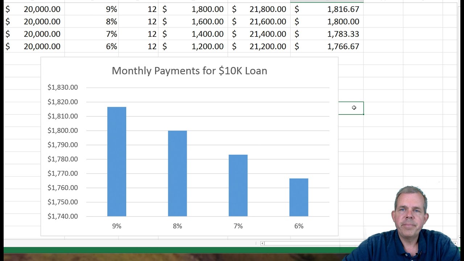Select the interest cell 1,400.00
464x261 pixels.
[193, 34]
